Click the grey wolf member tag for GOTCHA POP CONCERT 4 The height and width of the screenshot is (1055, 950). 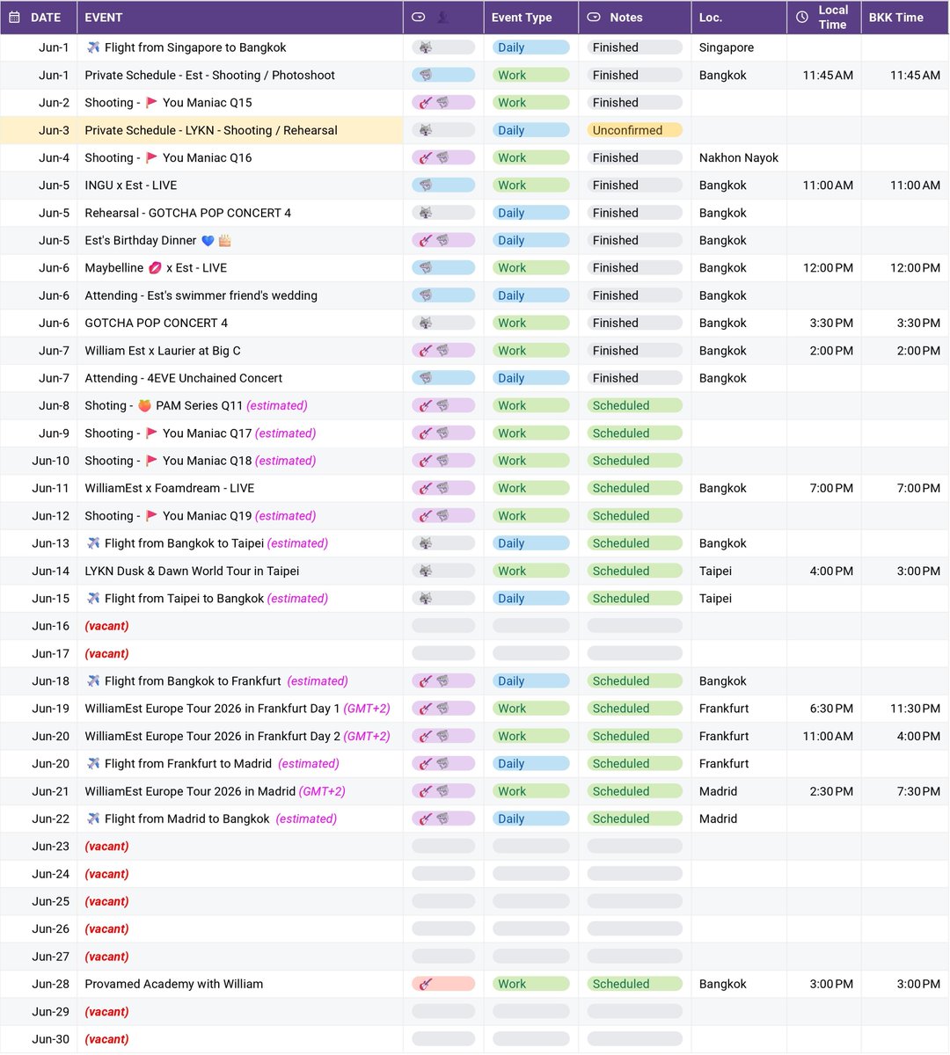point(443,324)
